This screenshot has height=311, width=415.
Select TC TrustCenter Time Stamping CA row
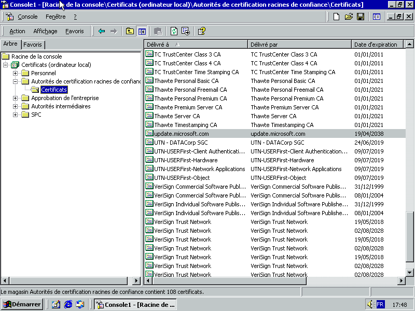pyautogui.click(x=275, y=72)
